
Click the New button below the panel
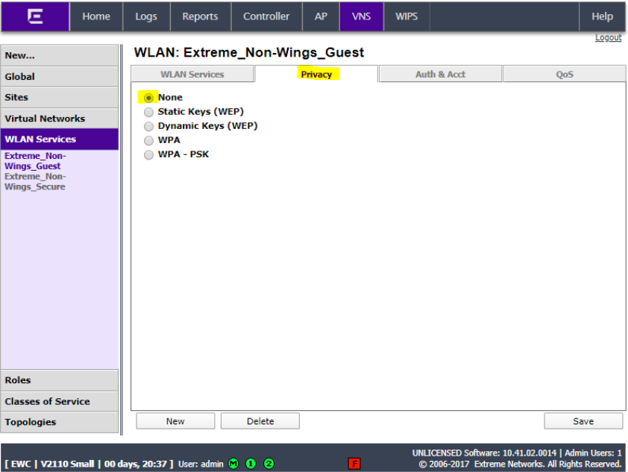175,421
